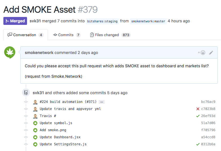The image size is (221, 151).
Task: Open the Add smoke.png commit message
Action: 53,130
